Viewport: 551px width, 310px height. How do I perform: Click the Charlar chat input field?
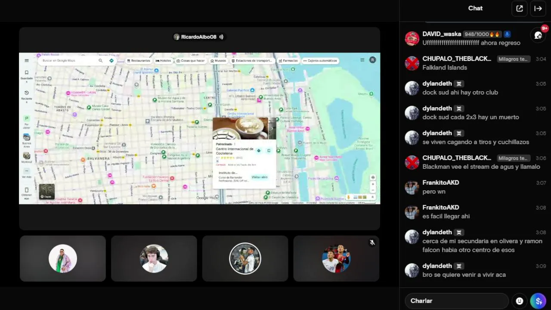[x=456, y=301]
